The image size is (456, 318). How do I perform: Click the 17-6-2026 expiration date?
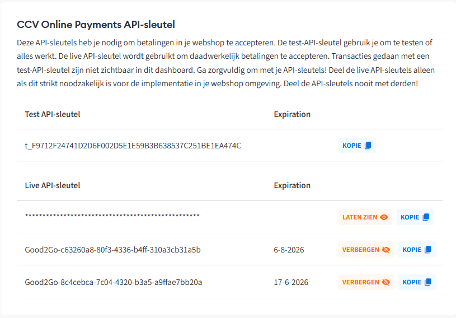pyautogui.click(x=291, y=282)
